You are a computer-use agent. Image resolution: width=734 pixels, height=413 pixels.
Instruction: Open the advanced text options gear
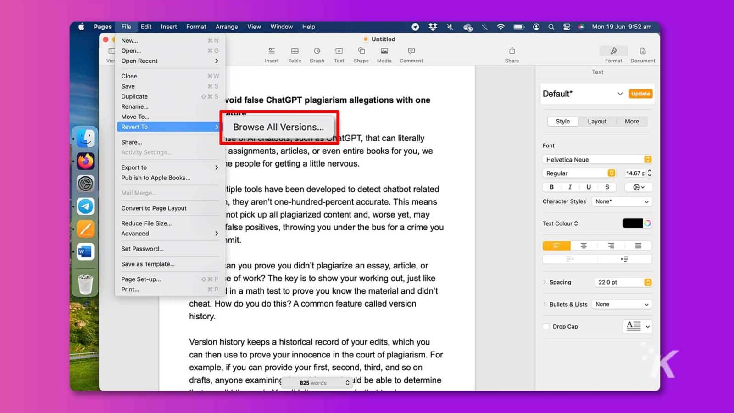pos(639,187)
